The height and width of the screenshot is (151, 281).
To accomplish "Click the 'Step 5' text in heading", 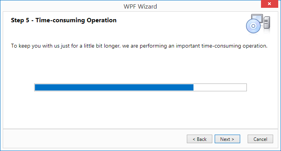I will pyautogui.click(x=20, y=20).
